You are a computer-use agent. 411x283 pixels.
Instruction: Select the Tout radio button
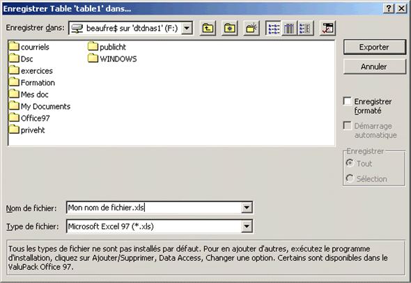(350, 163)
